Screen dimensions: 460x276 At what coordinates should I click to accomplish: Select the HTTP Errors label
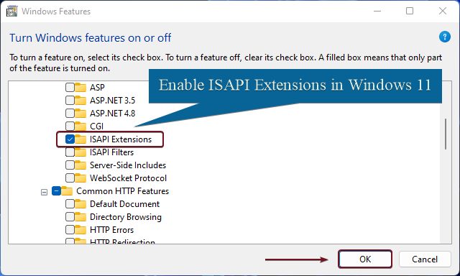111,230
